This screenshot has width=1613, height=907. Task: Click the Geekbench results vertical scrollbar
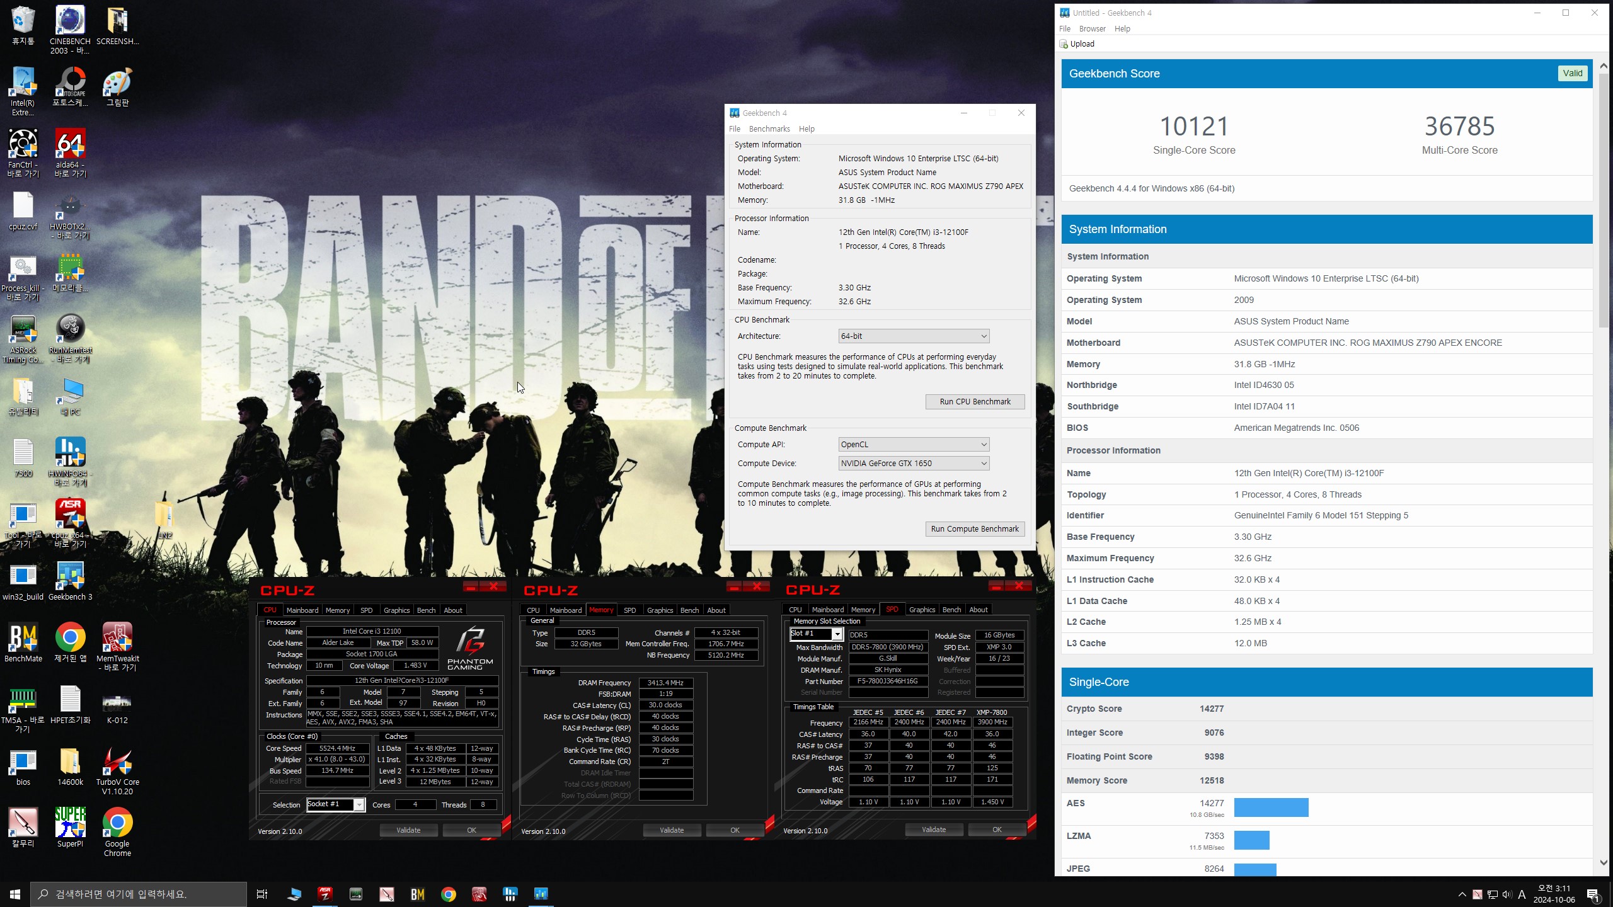coord(1604,200)
